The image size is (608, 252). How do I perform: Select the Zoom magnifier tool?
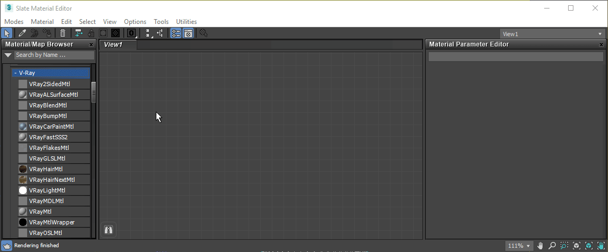tap(552, 246)
